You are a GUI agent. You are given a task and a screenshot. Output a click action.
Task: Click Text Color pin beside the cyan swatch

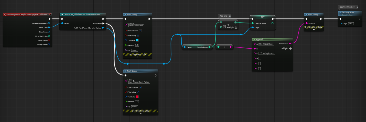point(126,40)
